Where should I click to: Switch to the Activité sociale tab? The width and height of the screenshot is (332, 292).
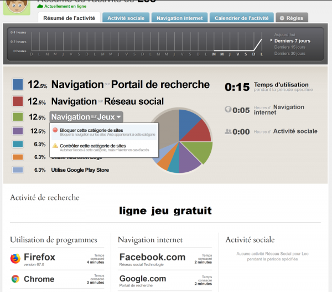click(x=126, y=18)
